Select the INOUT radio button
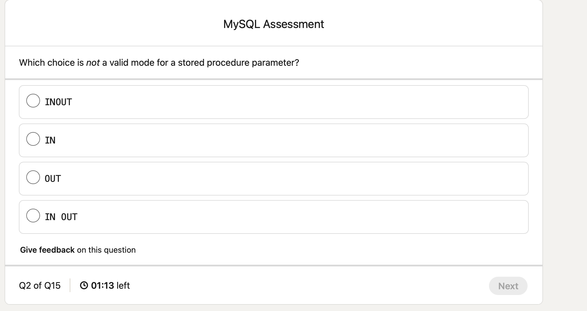Screen dimensions: 587x311 tap(33, 101)
